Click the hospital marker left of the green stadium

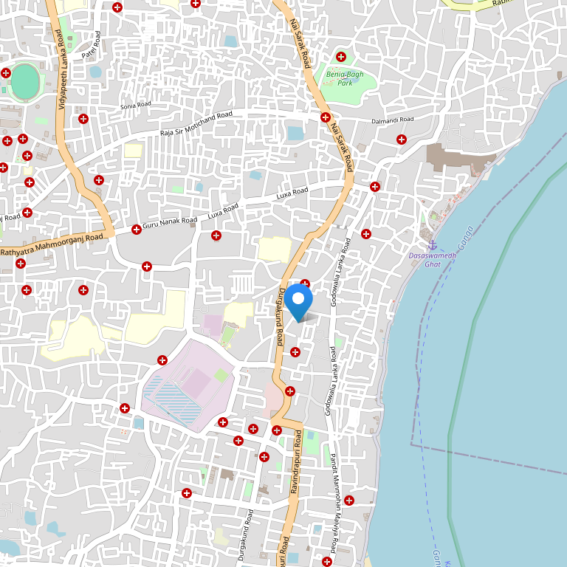(6, 73)
